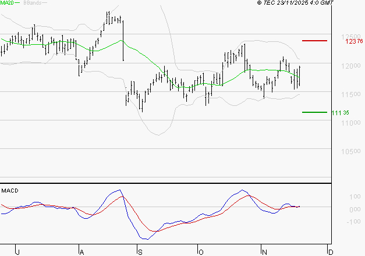This screenshot has height=256, width=365.
Task: Click the 12000 price axis label
Action: point(349,66)
